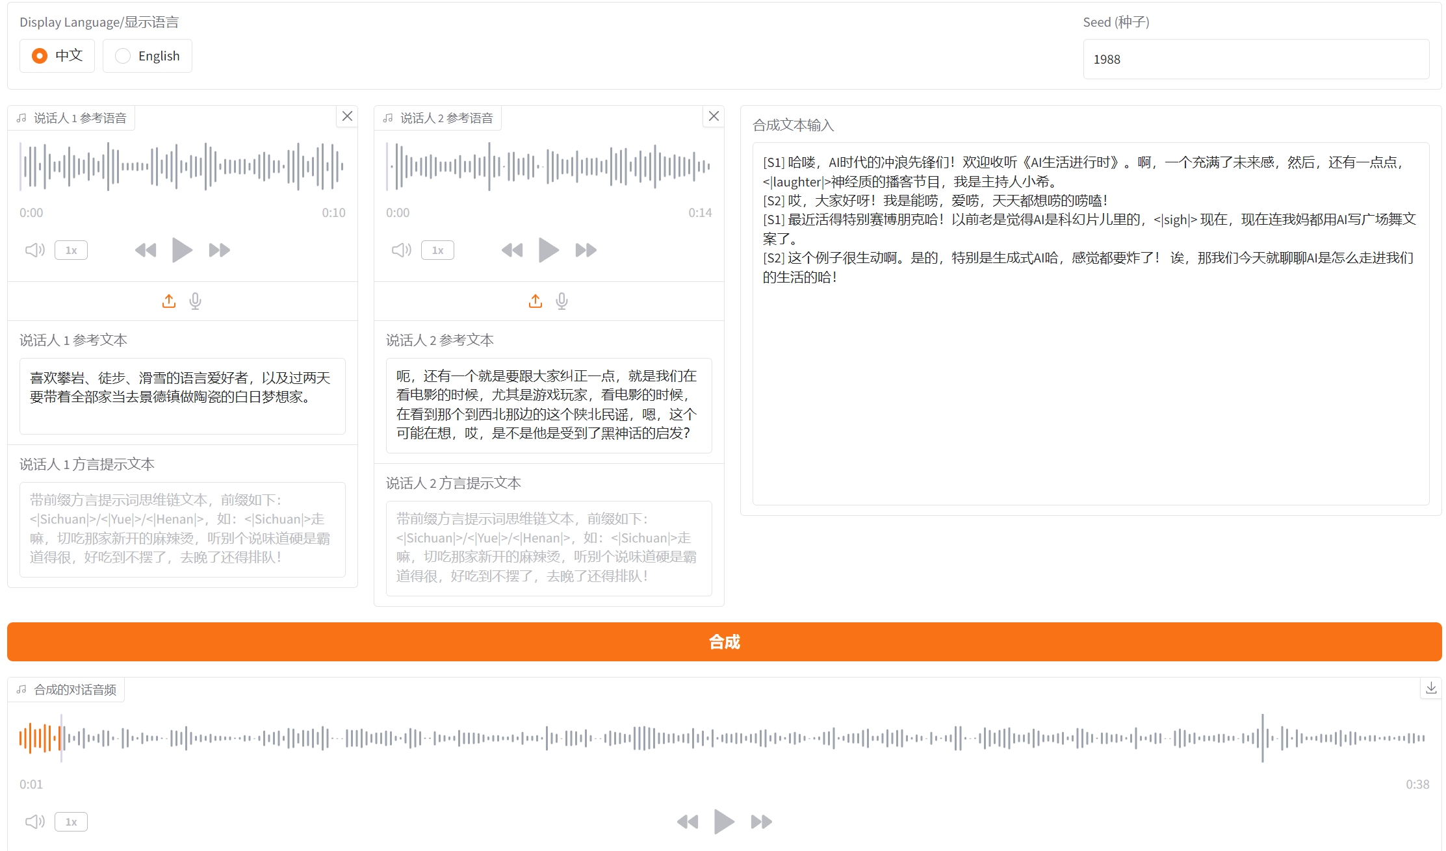Click speaker 1 dialect prompt text box
The image size is (1446, 851).
(182, 529)
